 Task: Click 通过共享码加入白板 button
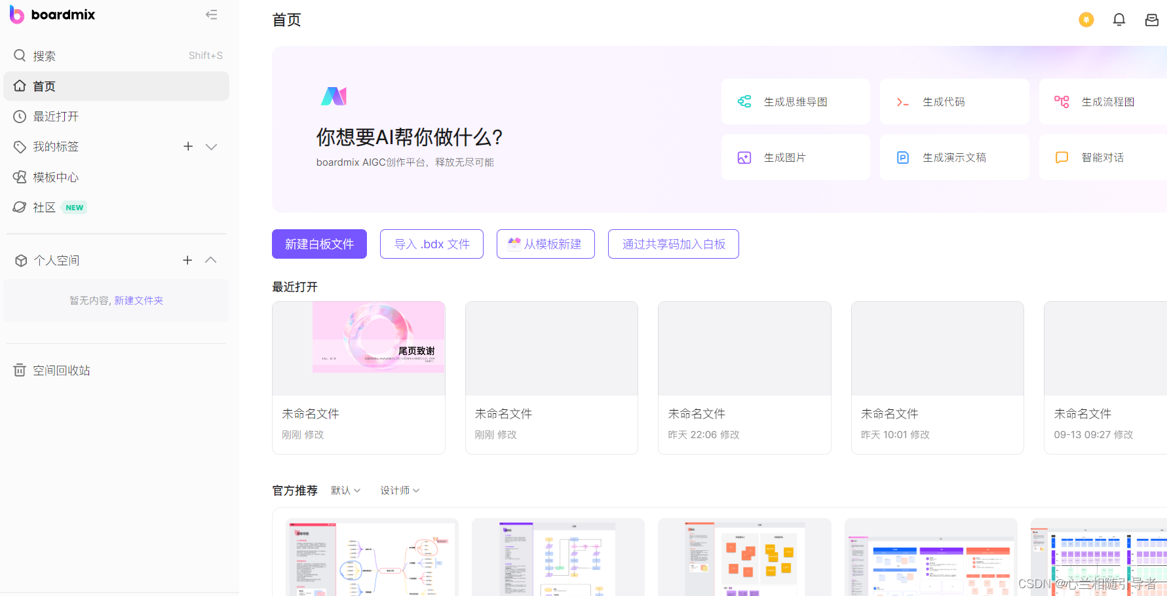[x=674, y=244]
